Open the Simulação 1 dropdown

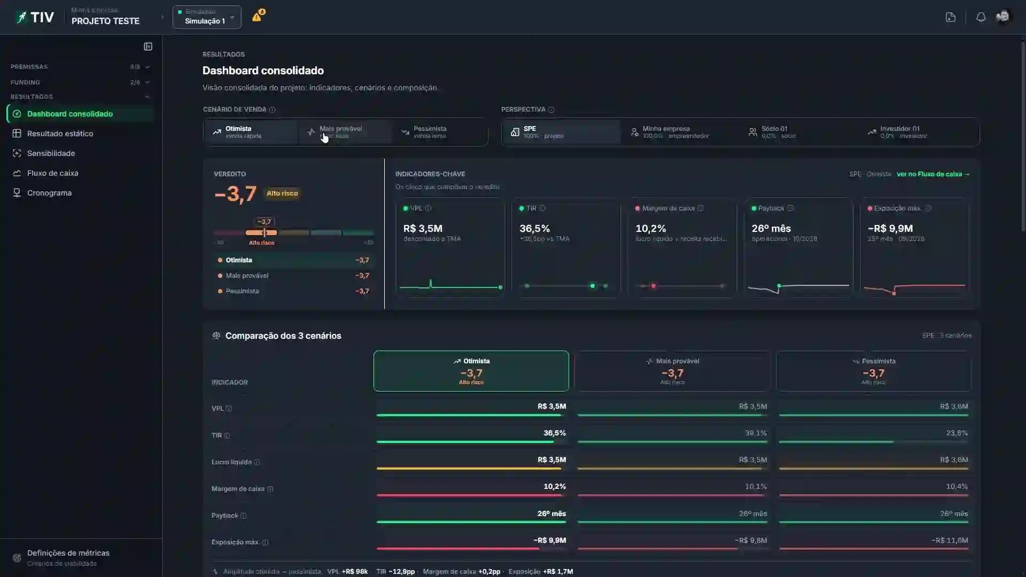[207, 17]
